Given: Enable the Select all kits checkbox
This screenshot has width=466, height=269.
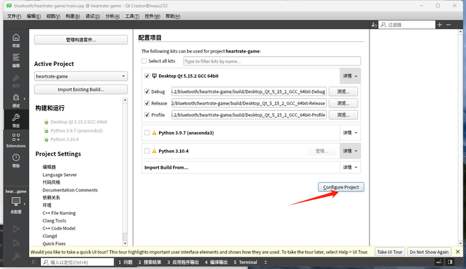Looking at the screenshot, I should click(x=144, y=61).
